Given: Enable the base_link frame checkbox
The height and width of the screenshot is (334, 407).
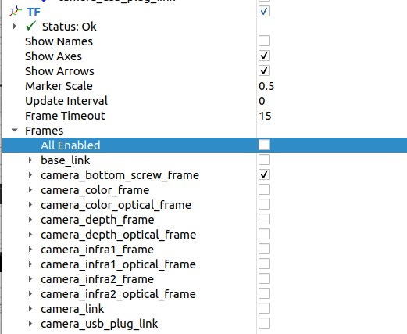Looking at the screenshot, I should point(264,160).
